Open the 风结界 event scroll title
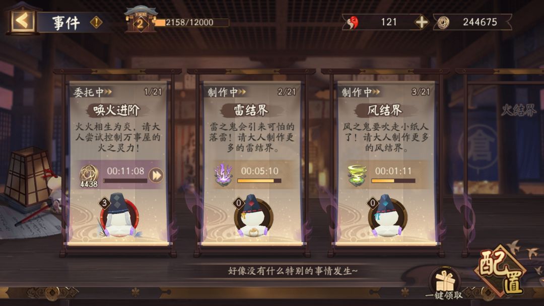 (x=385, y=110)
